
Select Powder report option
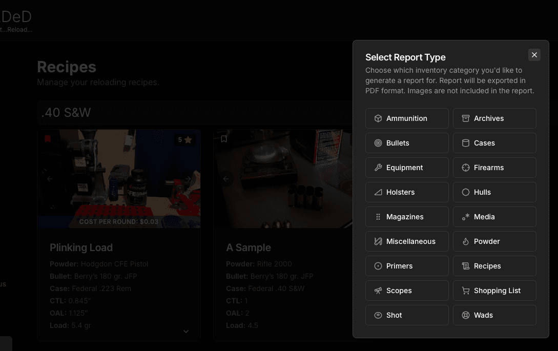coord(494,241)
